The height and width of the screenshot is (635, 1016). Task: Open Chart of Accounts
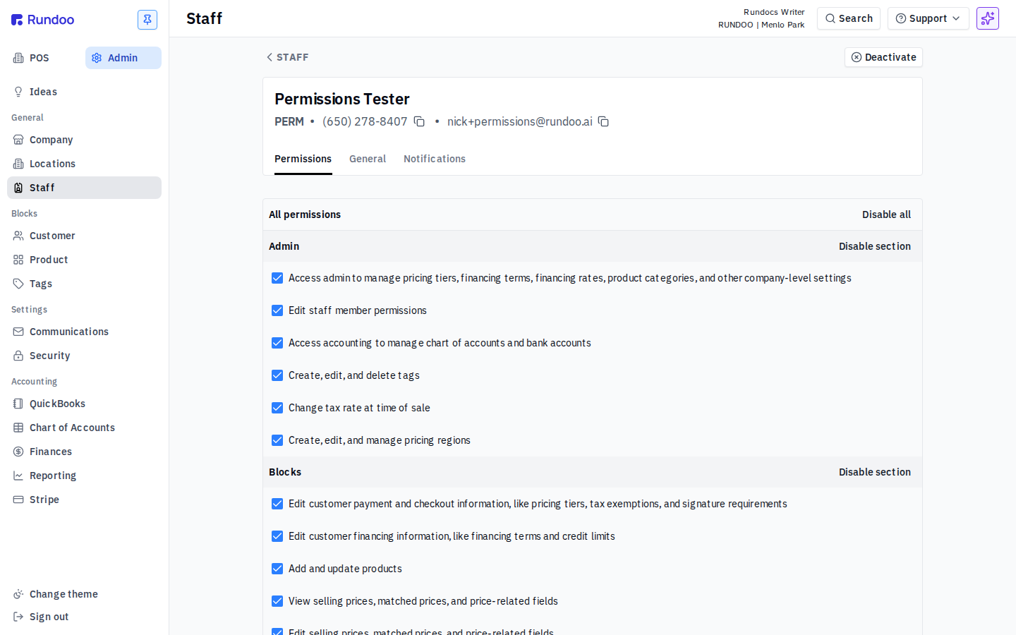[85, 428]
